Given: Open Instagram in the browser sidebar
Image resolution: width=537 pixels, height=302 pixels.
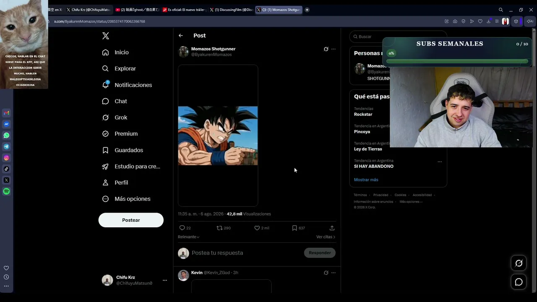Looking at the screenshot, I should [6, 158].
